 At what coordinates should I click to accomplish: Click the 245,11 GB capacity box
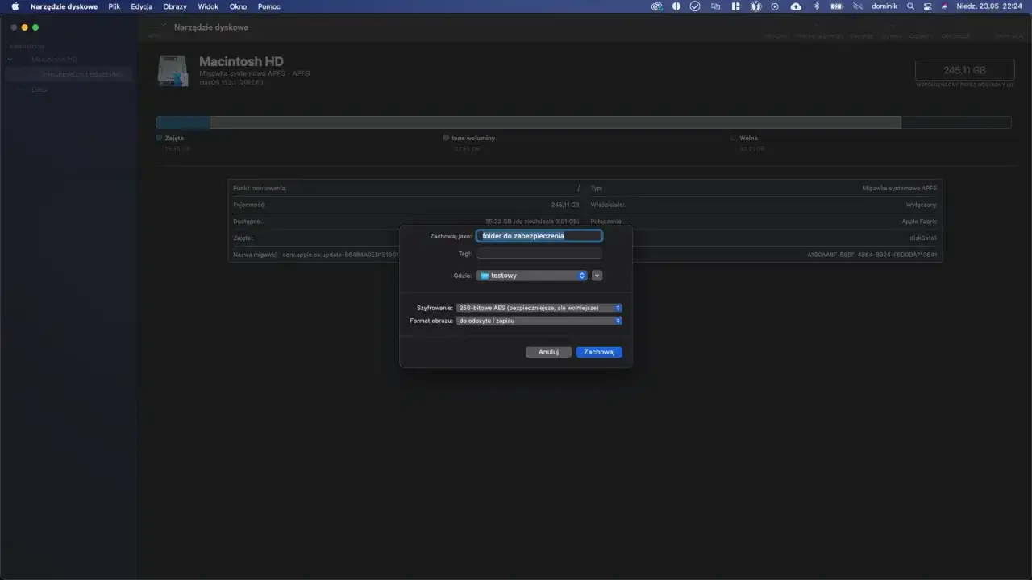[964, 70]
